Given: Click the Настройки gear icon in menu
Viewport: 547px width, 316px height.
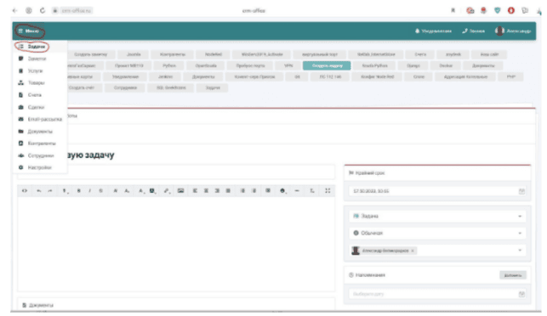Looking at the screenshot, I should [x=20, y=167].
